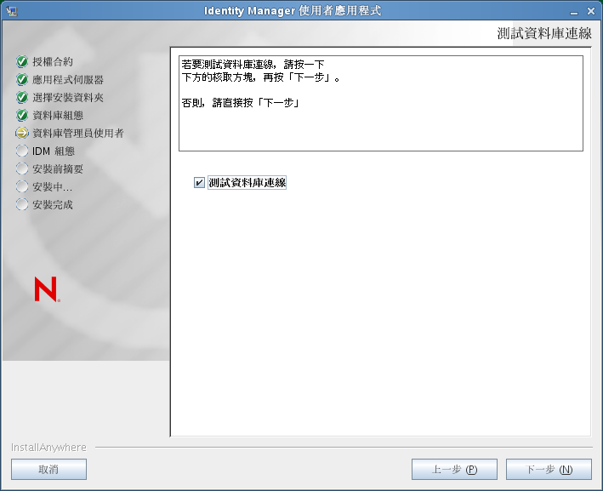Click the line 否則，請直接按「下一步」

241,103
